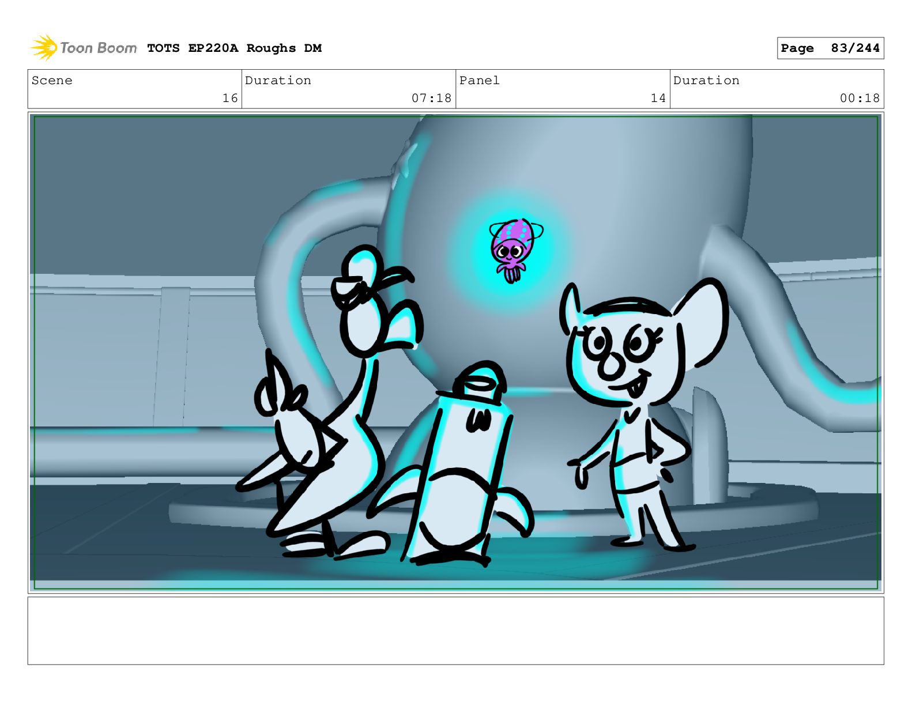Click the empty notes box below panel
The width and height of the screenshot is (912, 706).
455,631
